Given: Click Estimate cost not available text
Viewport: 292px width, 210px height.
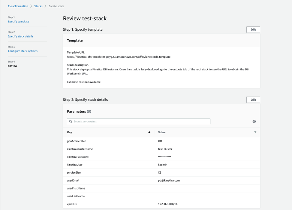Looking at the screenshot, I should tap(84, 82).
